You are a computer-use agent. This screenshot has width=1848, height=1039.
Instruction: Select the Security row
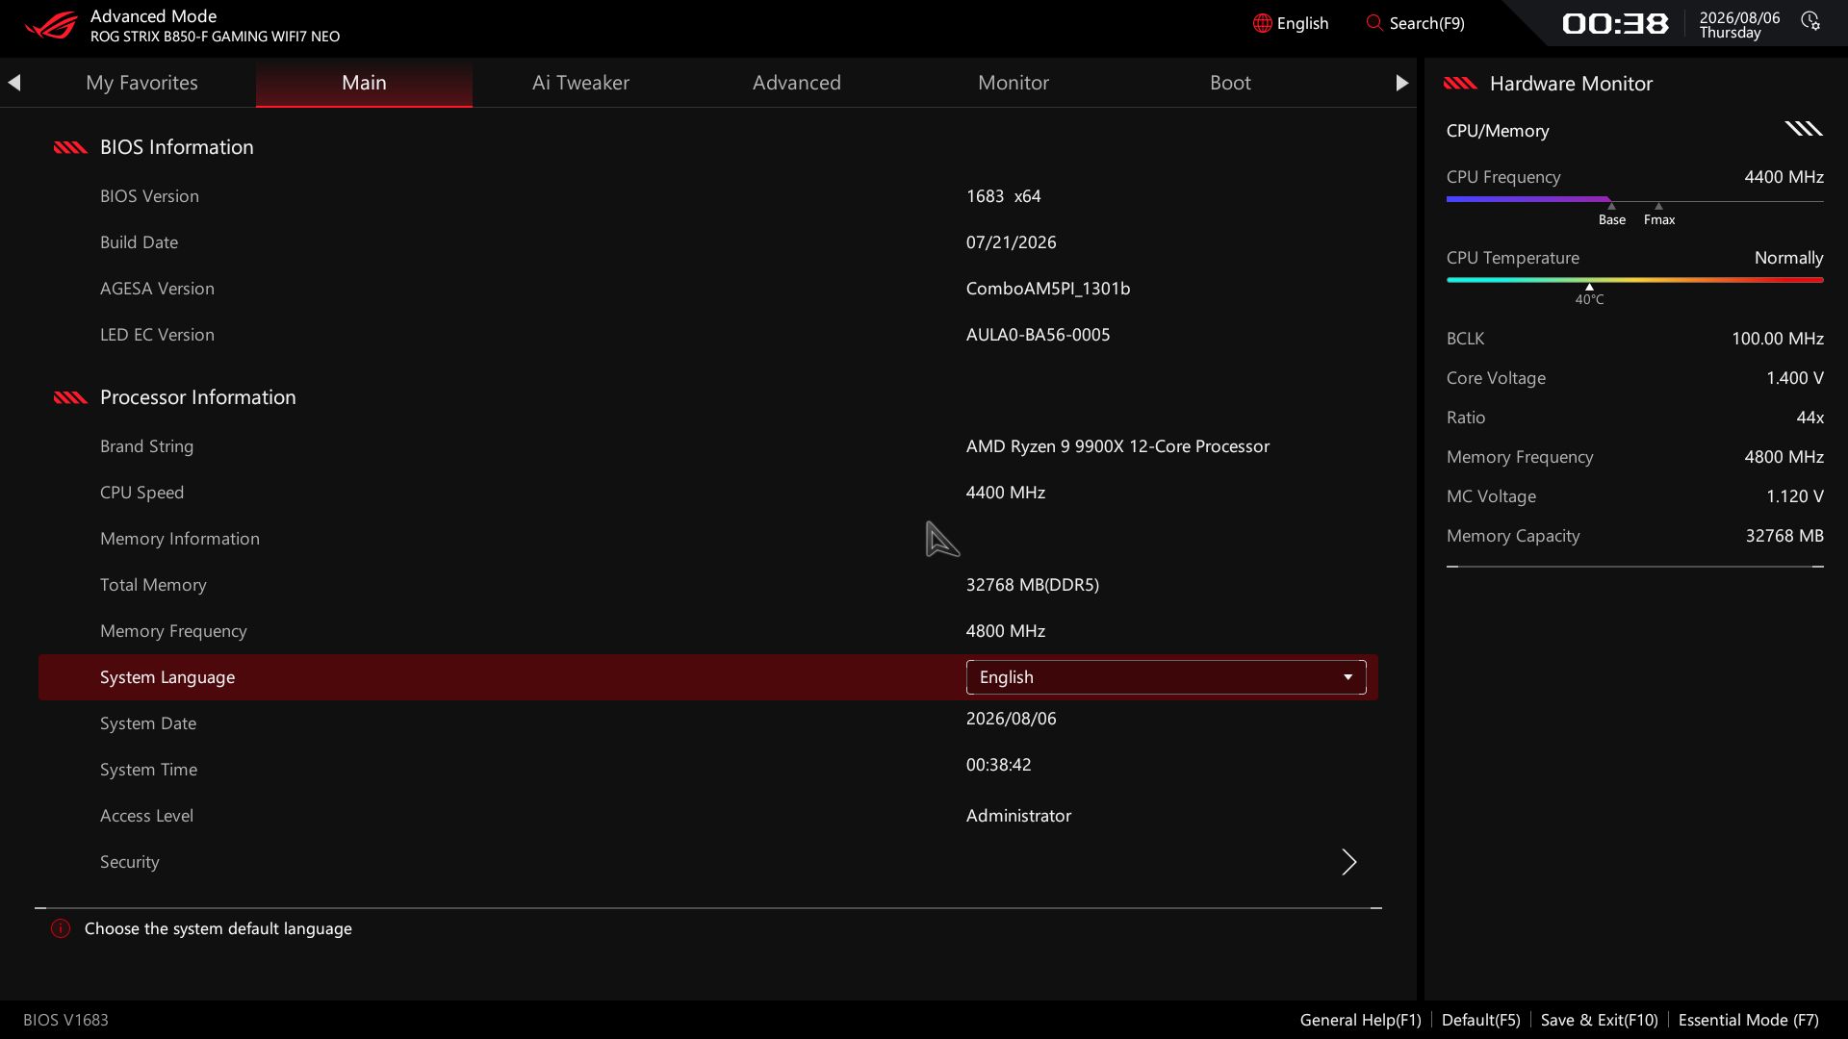(x=708, y=862)
